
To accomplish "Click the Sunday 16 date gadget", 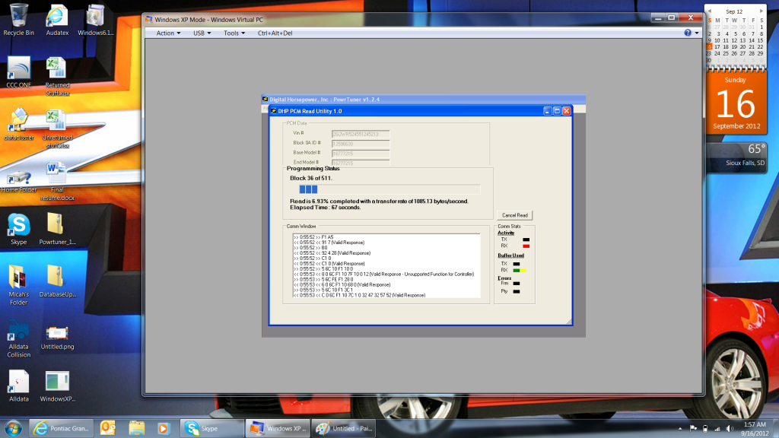I will [736, 103].
